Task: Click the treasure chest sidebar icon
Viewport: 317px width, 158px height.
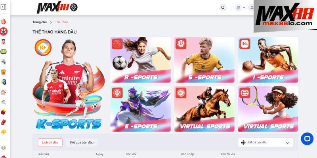Action: click(x=4, y=72)
